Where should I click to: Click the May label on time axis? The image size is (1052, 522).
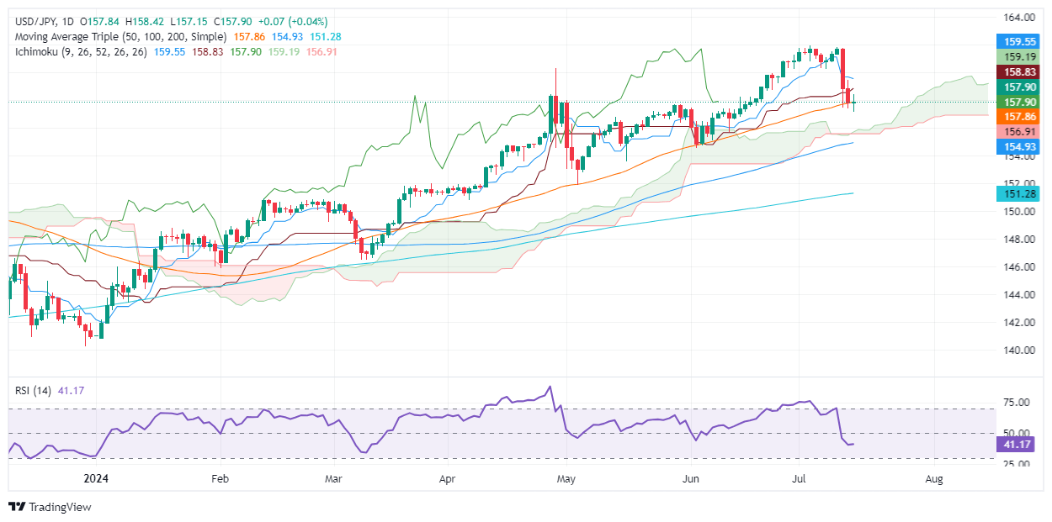point(566,477)
